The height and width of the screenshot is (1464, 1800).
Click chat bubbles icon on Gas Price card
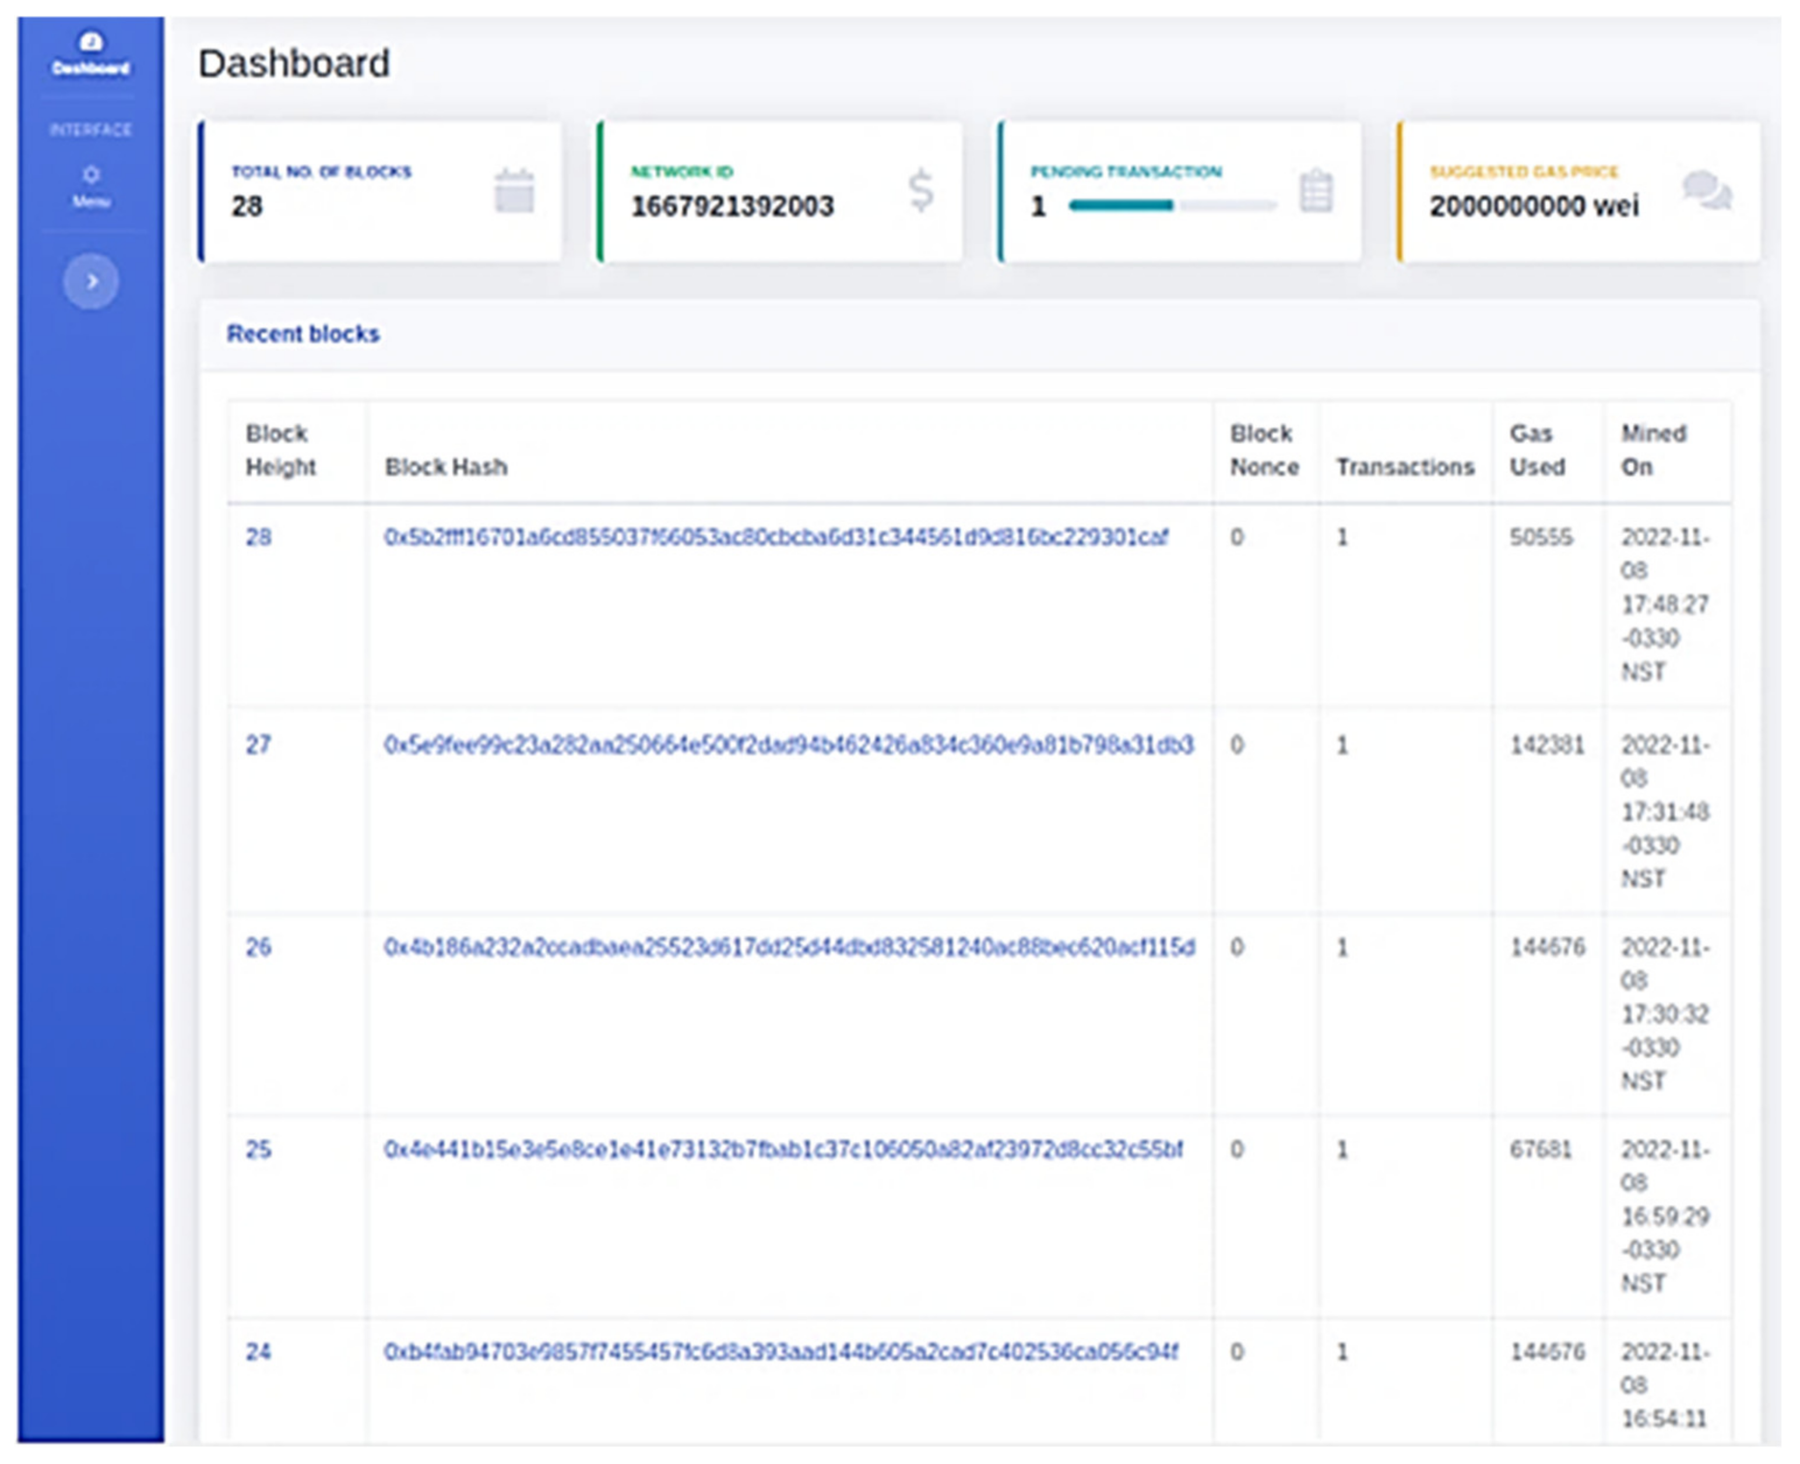pyautogui.click(x=1707, y=191)
